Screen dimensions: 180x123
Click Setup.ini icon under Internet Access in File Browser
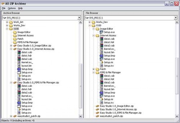click(x=102, y=62)
